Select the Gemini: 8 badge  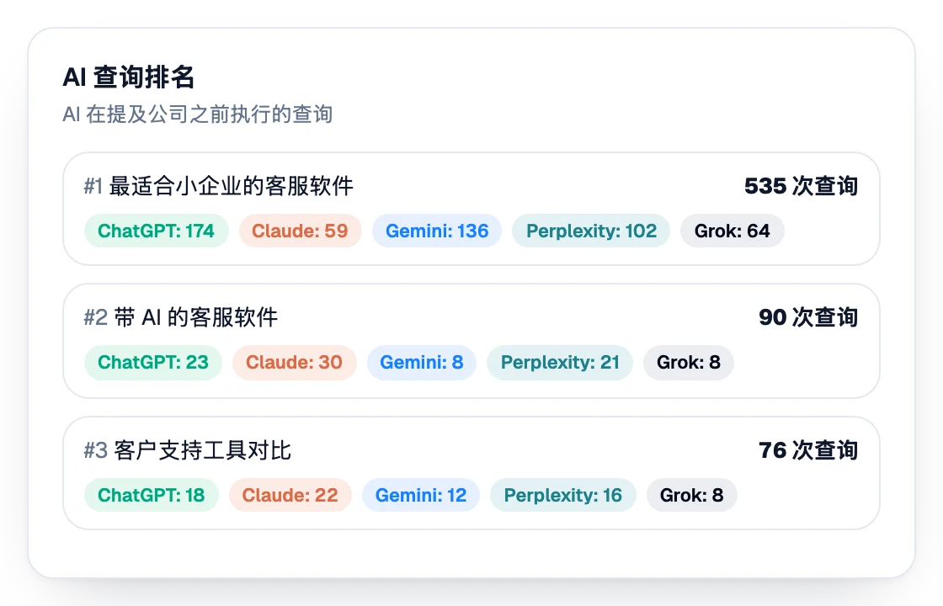pyautogui.click(x=422, y=363)
